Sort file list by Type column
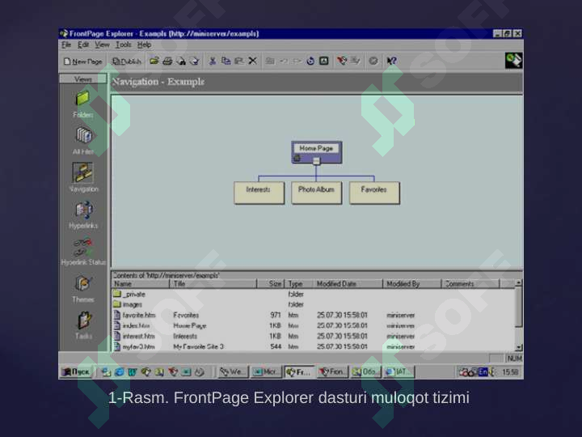582x437 pixels. pos(299,284)
